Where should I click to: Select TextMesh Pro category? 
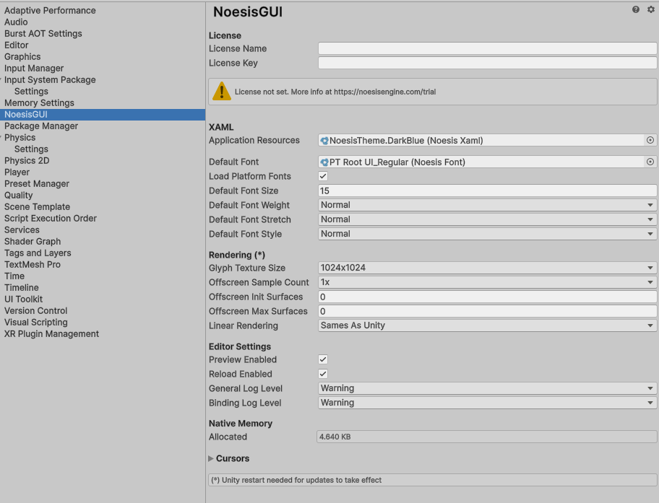point(33,265)
